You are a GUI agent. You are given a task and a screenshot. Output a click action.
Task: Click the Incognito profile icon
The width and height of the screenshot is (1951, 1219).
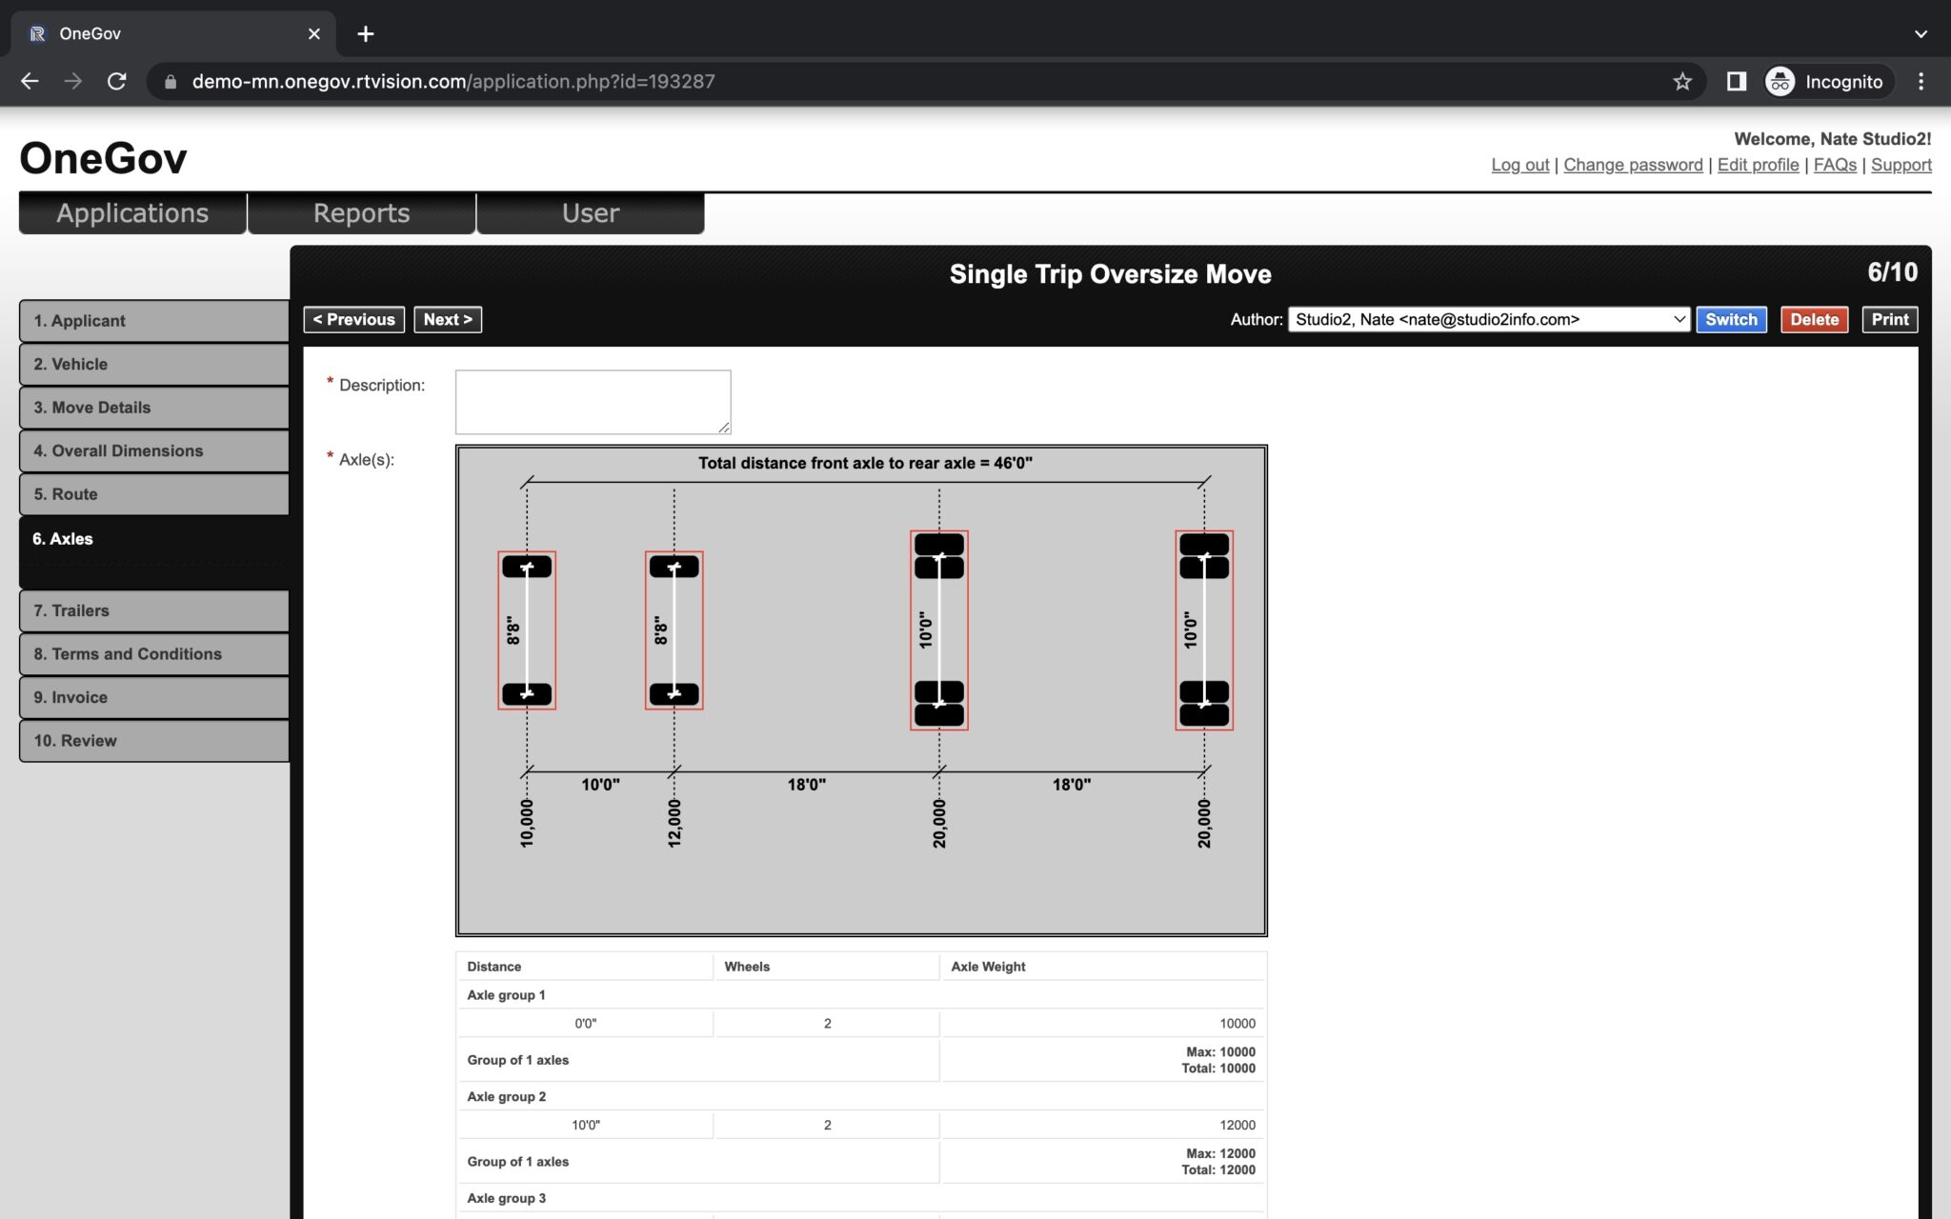point(1780,81)
